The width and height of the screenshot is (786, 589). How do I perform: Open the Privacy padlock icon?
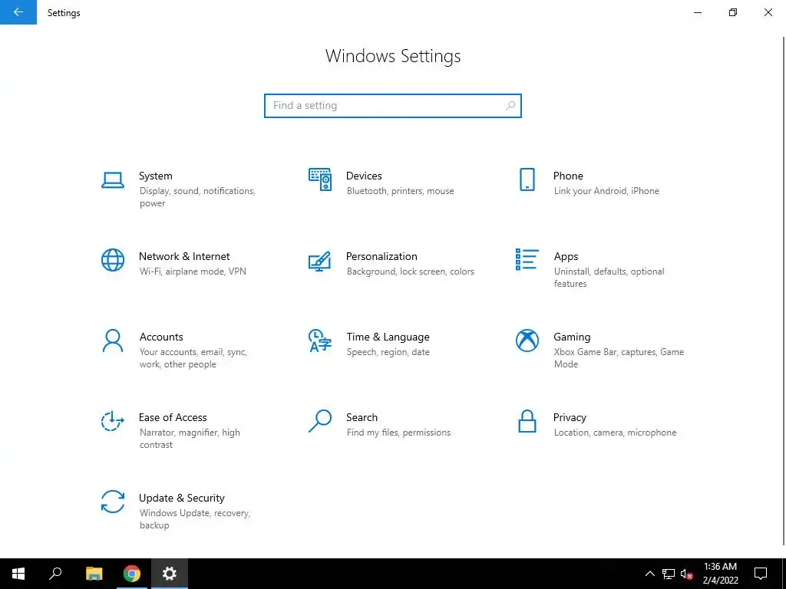pos(527,421)
